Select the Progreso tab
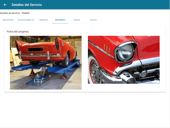This screenshot has width=170, height=128. tap(60, 20)
